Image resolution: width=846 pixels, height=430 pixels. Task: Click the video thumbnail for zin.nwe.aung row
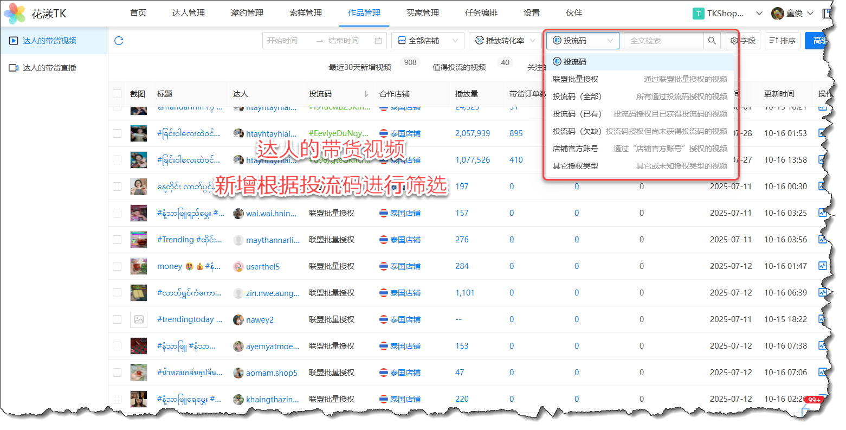tap(139, 293)
